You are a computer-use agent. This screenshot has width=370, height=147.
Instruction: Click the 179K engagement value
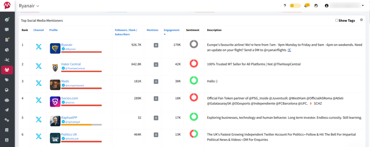[x=177, y=45]
